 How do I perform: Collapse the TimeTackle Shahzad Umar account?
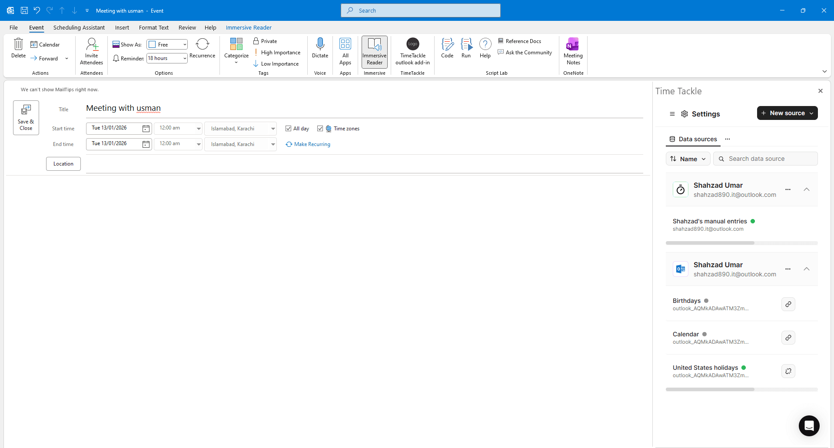pyautogui.click(x=807, y=189)
